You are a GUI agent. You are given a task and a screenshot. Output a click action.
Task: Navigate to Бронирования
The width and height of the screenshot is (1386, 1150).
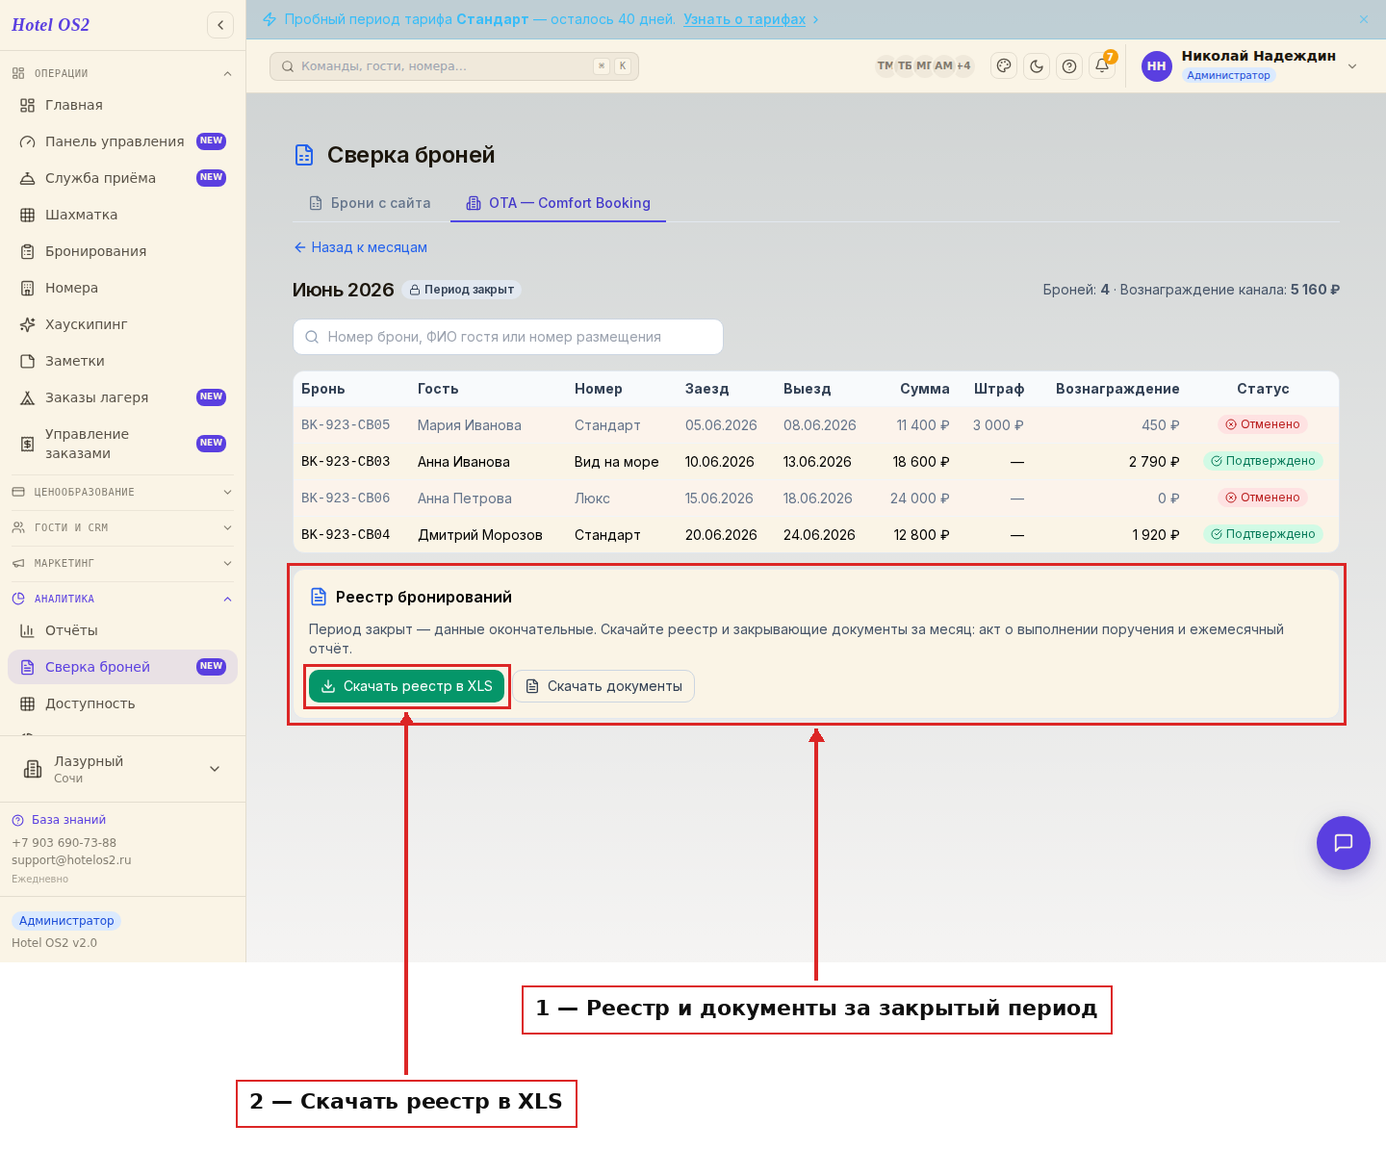tap(122, 251)
